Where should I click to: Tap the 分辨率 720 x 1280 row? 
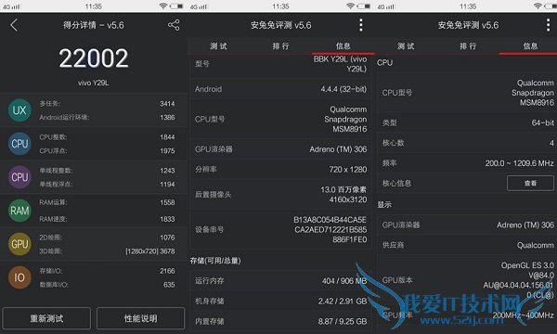pyautogui.click(x=280, y=169)
